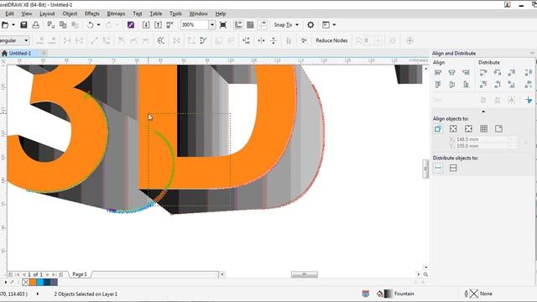Click Align center horizontally icon in docker

[x=451, y=73]
